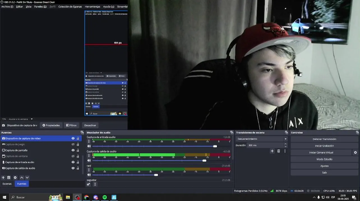Pop out the Fuentes dock panel

pos(82,133)
